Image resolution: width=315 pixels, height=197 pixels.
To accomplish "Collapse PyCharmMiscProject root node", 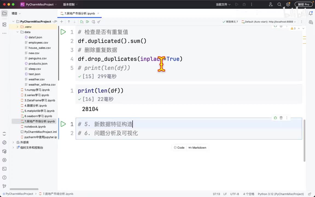I will click(x=13, y=22).
